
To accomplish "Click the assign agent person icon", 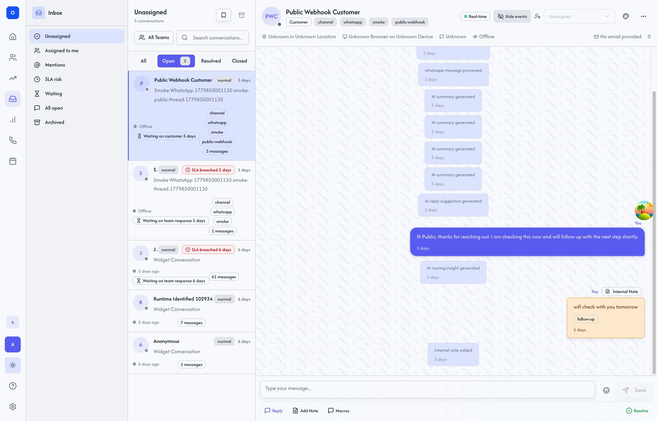I will pos(537,16).
